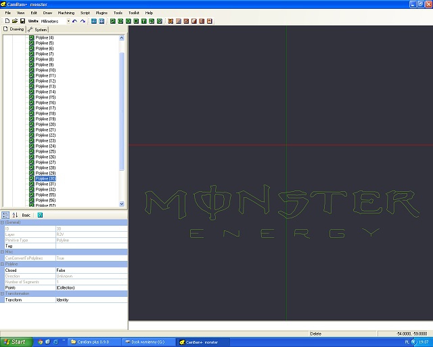Click the fourth machining operation icon
Viewport: 433px width, 347px height.
[x=194, y=21]
